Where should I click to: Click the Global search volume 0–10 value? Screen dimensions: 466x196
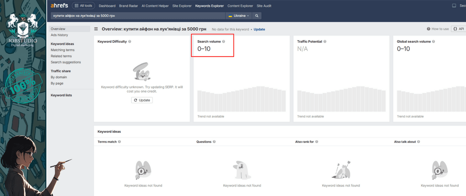(x=404, y=49)
